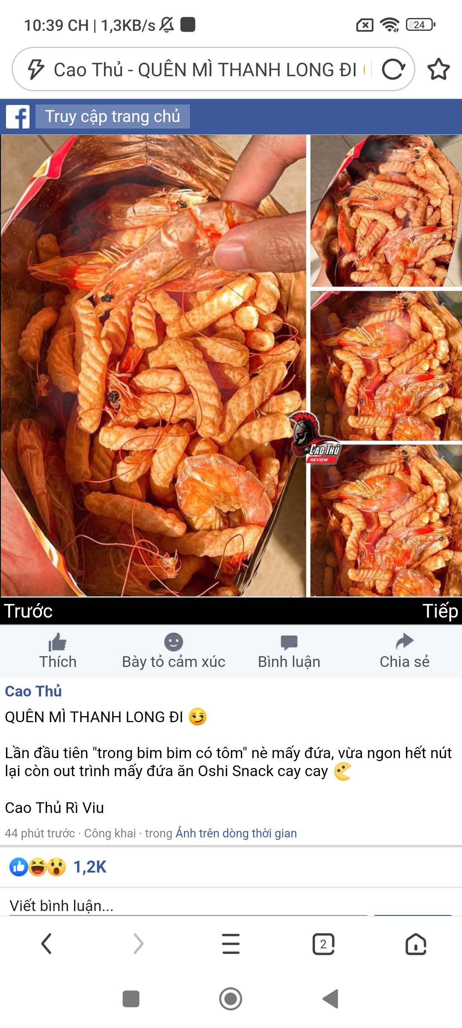The image size is (462, 1028).
Task: Tap the Facebook logo icon
Action: pos(18,117)
